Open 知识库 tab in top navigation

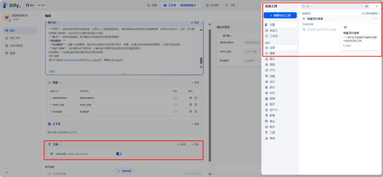point(212,5)
